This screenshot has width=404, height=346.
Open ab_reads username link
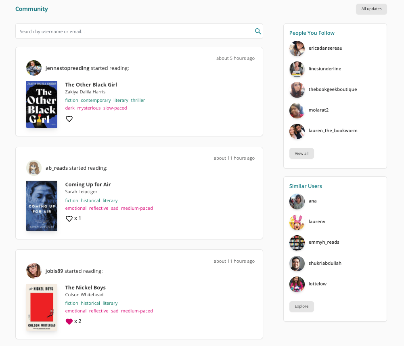[x=57, y=168]
